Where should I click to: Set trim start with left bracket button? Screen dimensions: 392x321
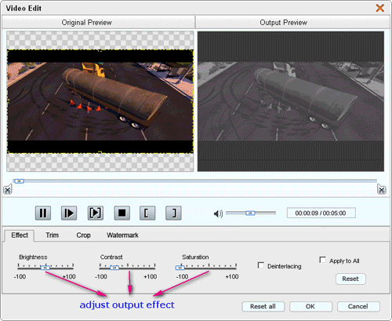coord(147,213)
